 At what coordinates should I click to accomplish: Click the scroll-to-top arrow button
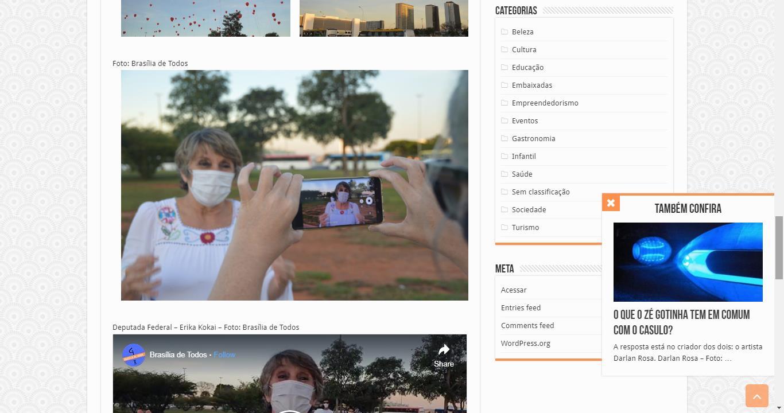click(x=756, y=396)
